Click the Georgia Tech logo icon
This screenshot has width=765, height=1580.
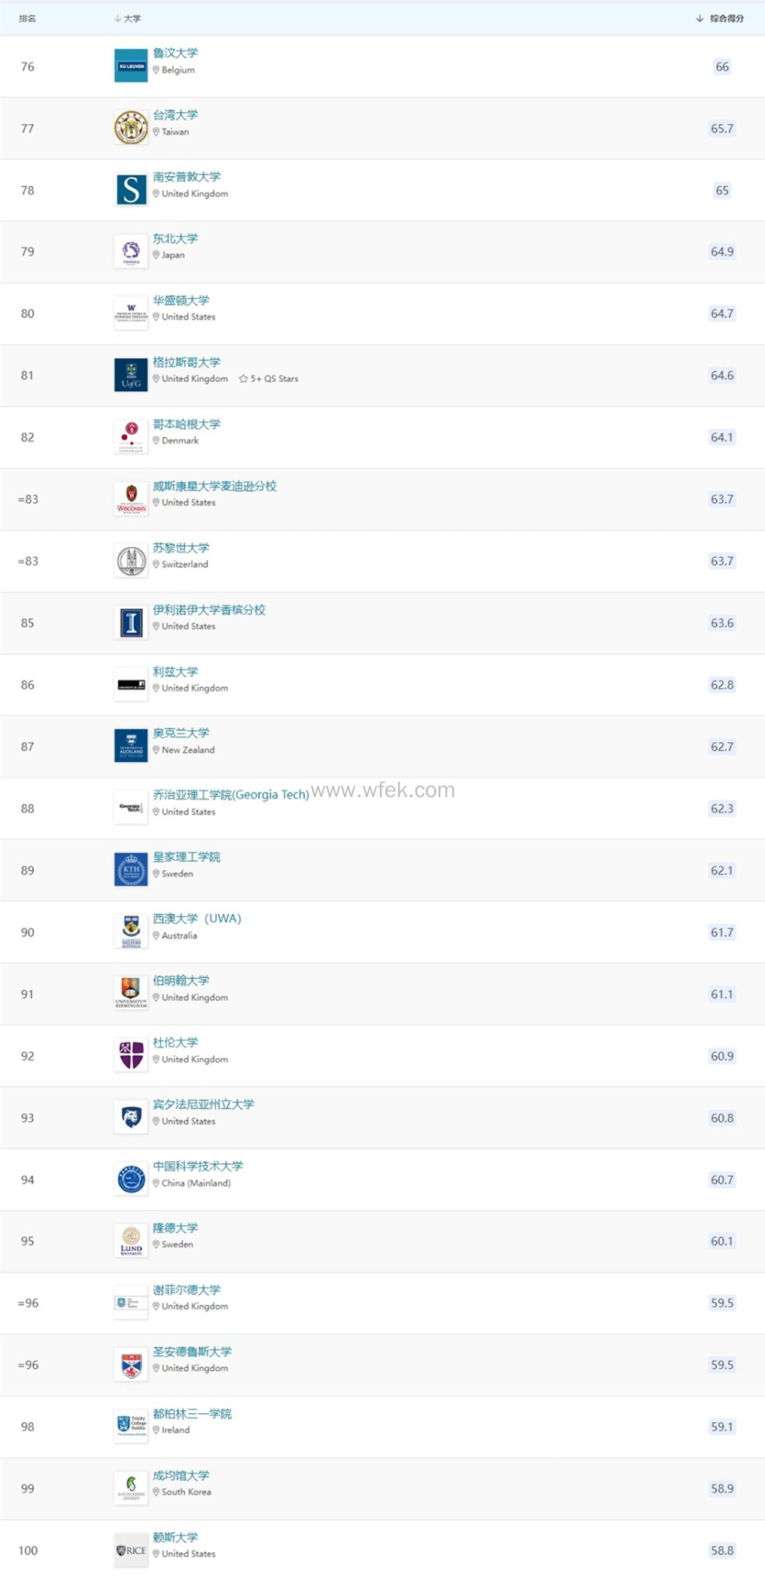coord(131,808)
